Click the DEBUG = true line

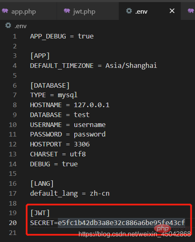tap(54, 164)
